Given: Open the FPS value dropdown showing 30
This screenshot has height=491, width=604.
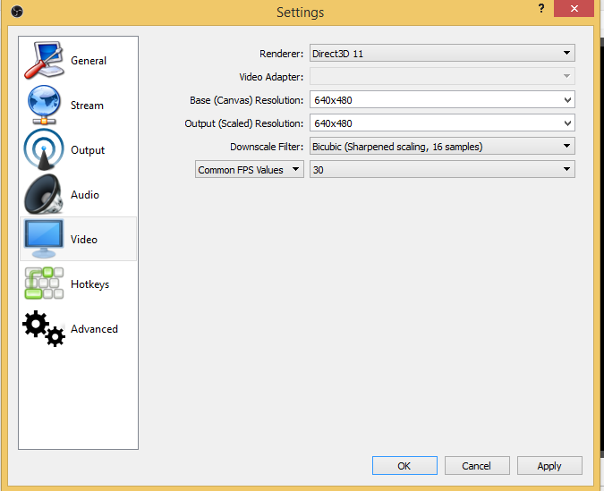Looking at the screenshot, I should click(442, 170).
